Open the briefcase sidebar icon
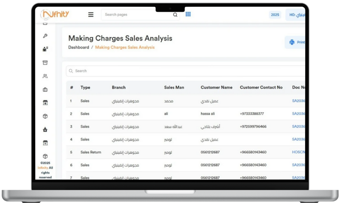This screenshot has height=203, width=340. click(45, 89)
